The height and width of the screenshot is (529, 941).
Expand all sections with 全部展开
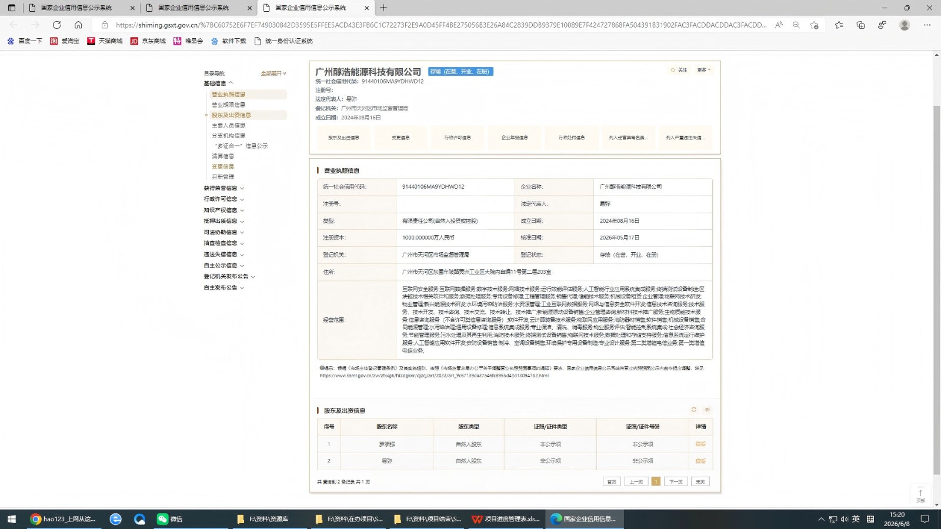[273, 73]
